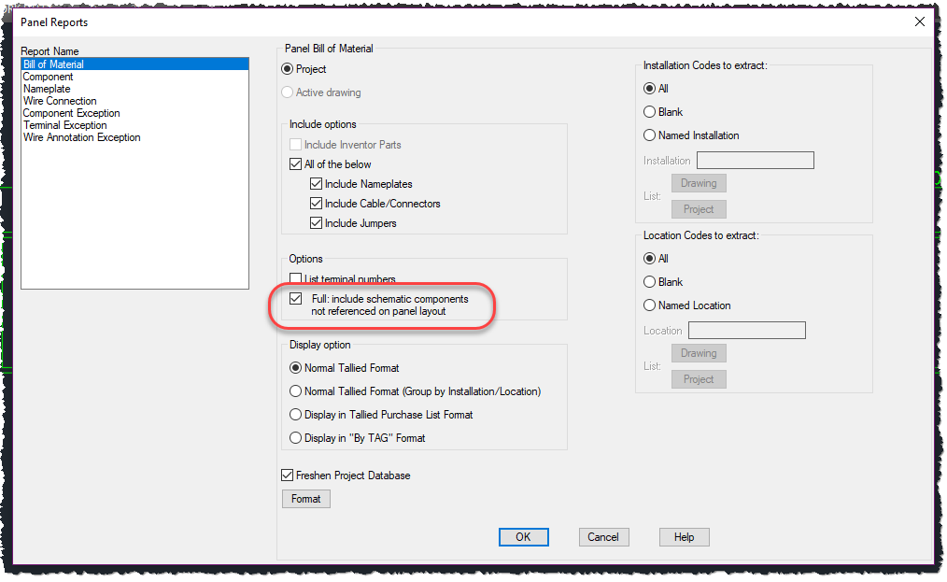Select the Wire Connection report
947x582 pixels.
click(x=59, y=100)
